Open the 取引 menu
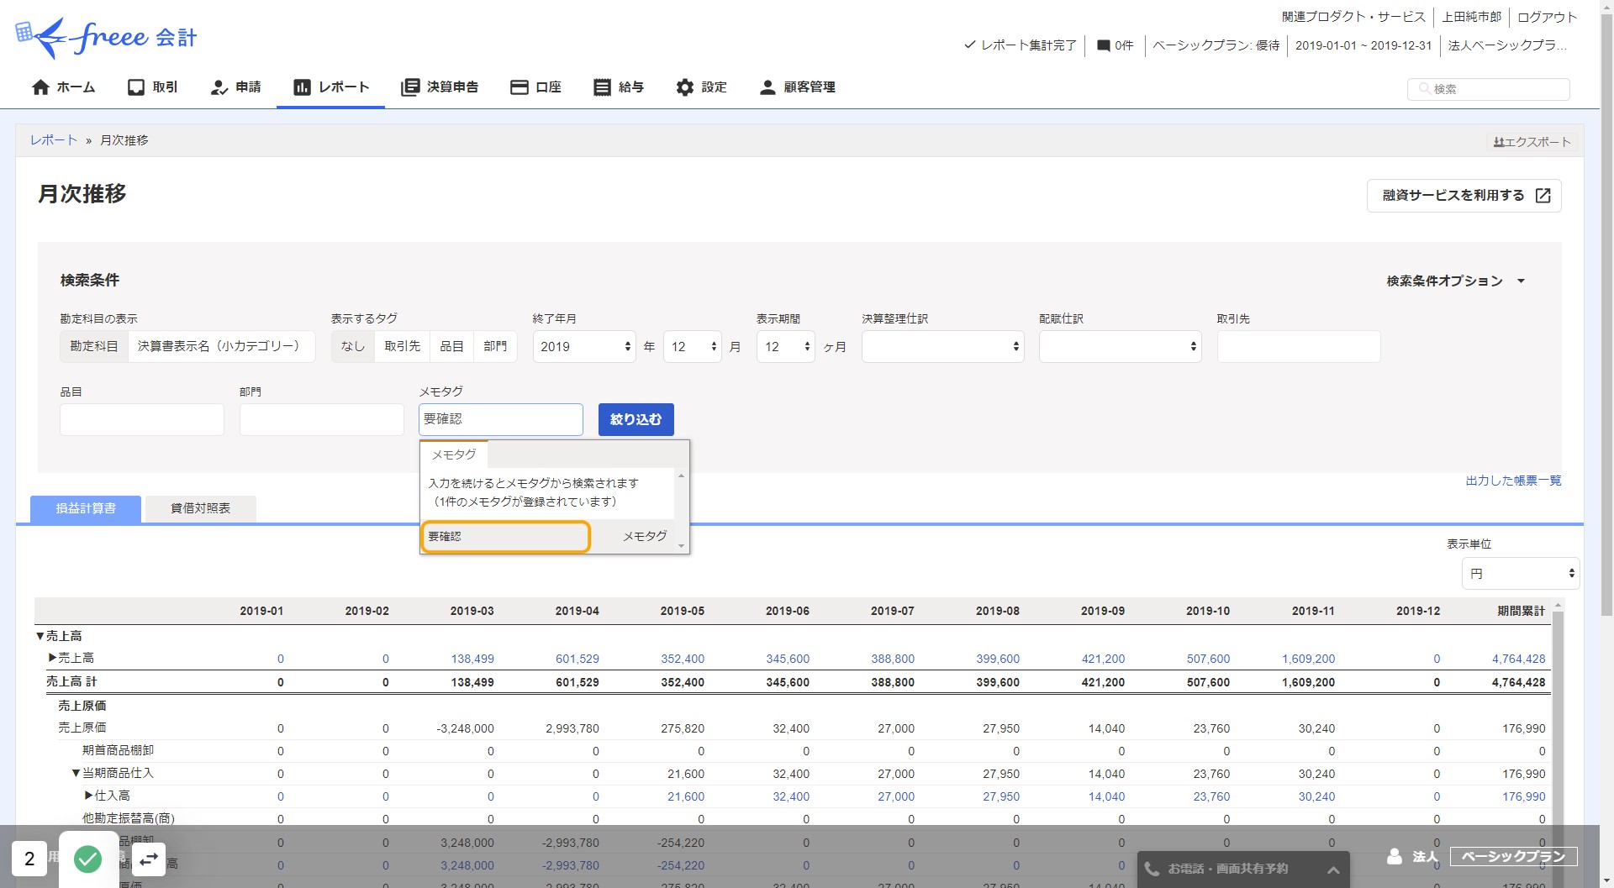This screenshot has width=1614, height=888. click(152, 87)
